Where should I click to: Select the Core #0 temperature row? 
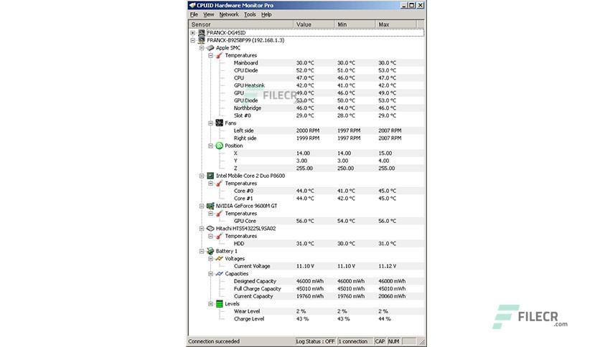point(306,191)
